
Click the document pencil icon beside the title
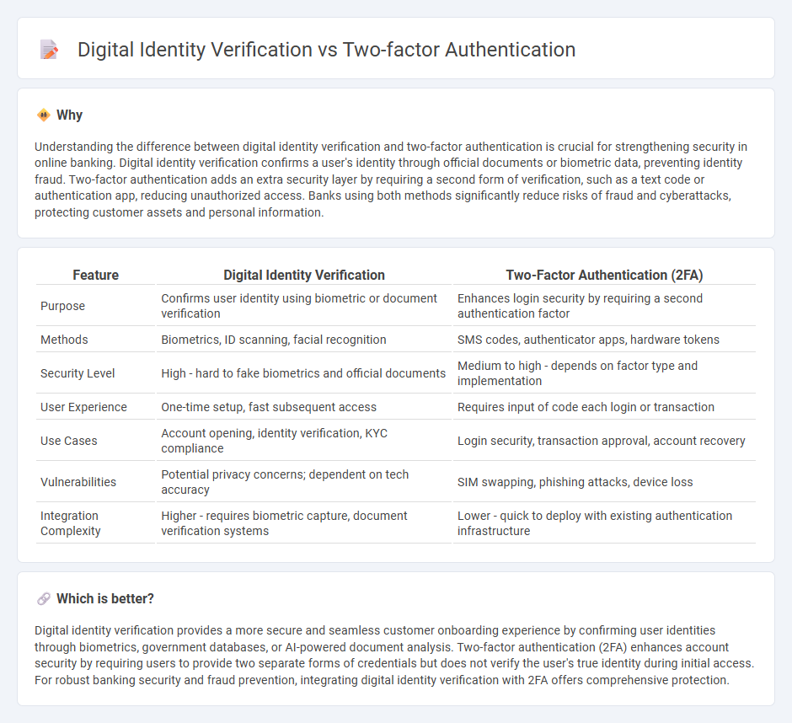click(49, 50)
